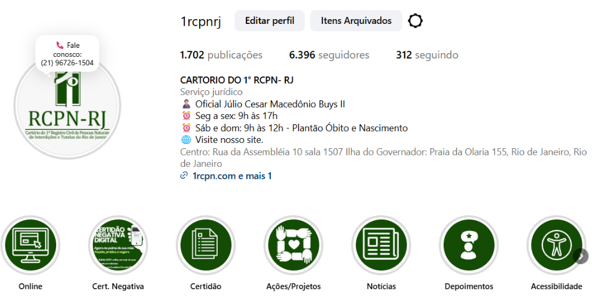Click the Visite nosso site text

(x=229, y=140)
